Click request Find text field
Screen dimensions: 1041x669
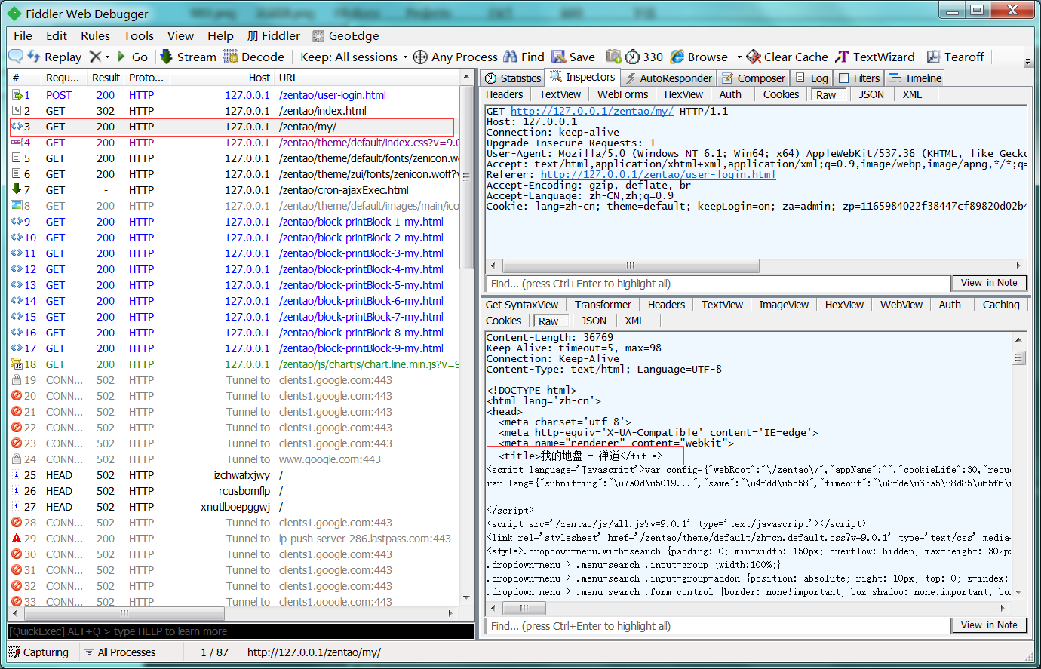tap(717, 284)
